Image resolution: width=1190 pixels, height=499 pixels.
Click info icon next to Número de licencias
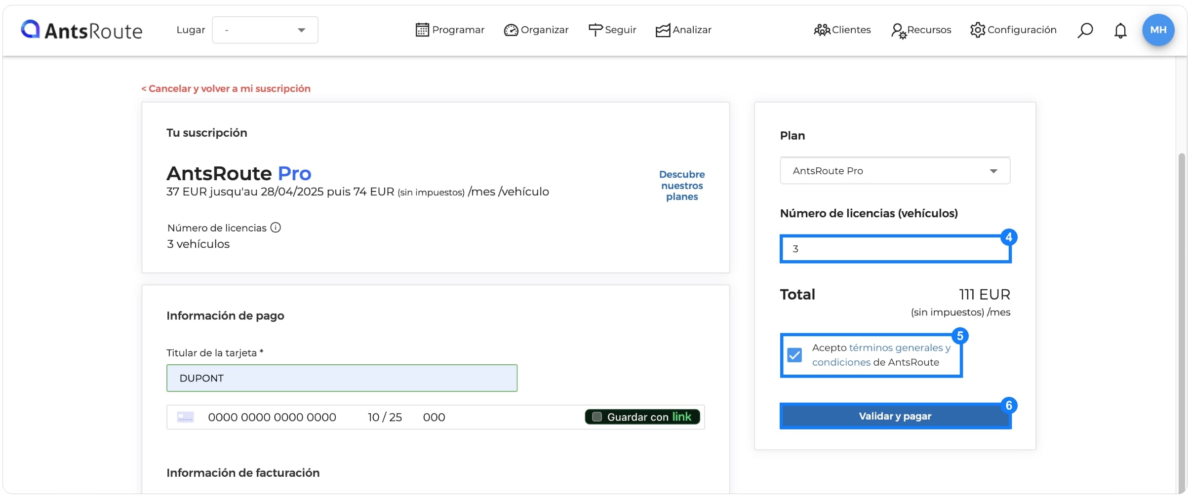click(276, 228)
